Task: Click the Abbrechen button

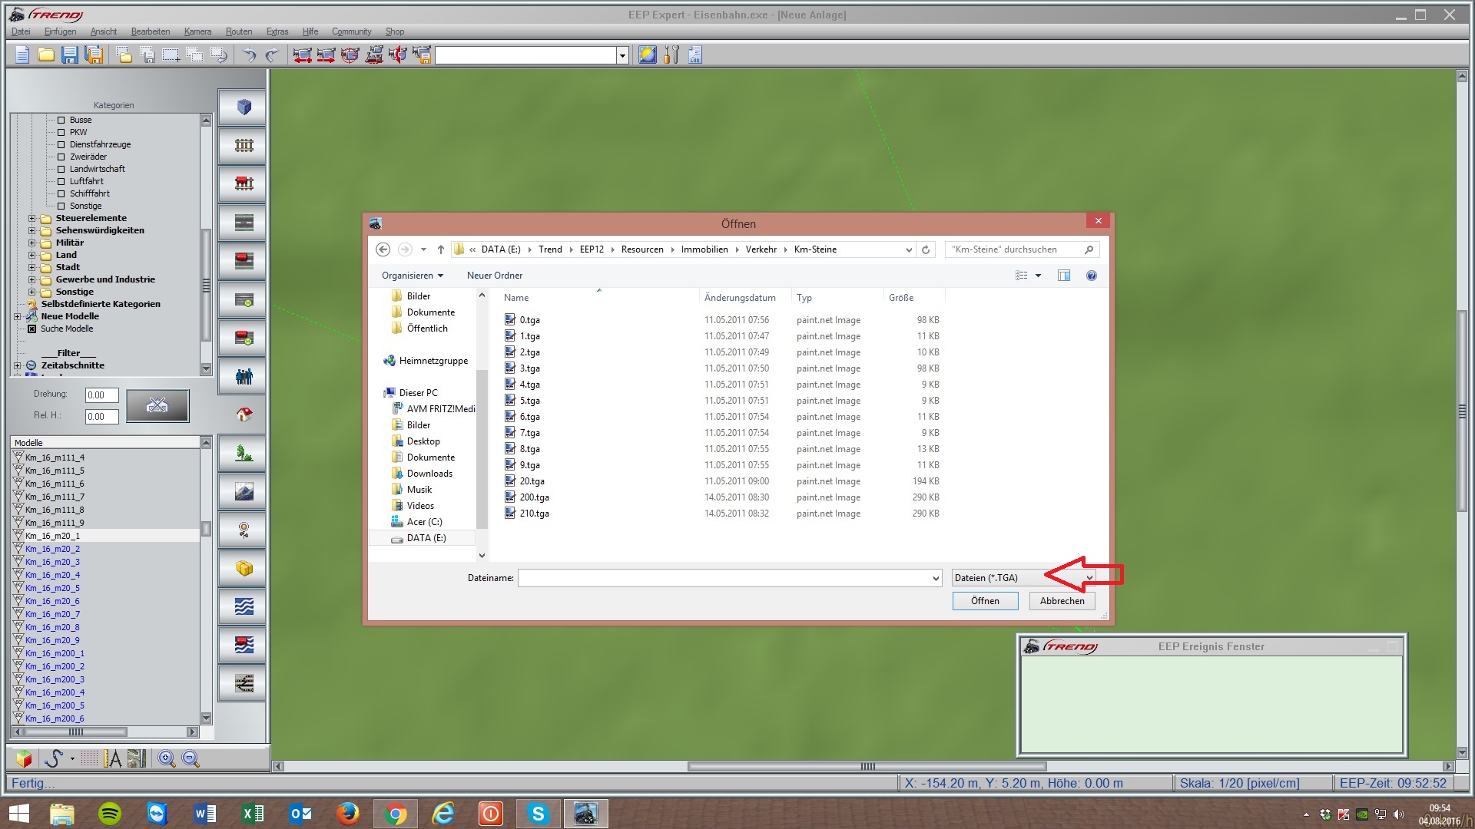Action: tap(1062, 601)
